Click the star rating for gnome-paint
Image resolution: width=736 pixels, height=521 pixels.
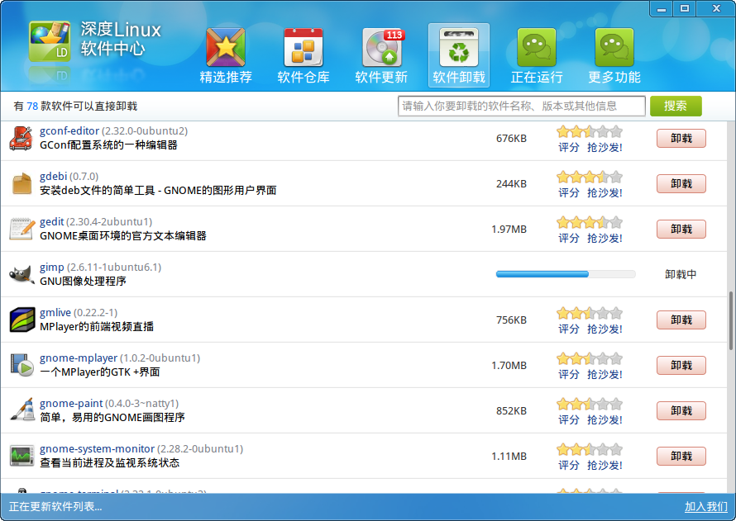[x=590, y=405]
